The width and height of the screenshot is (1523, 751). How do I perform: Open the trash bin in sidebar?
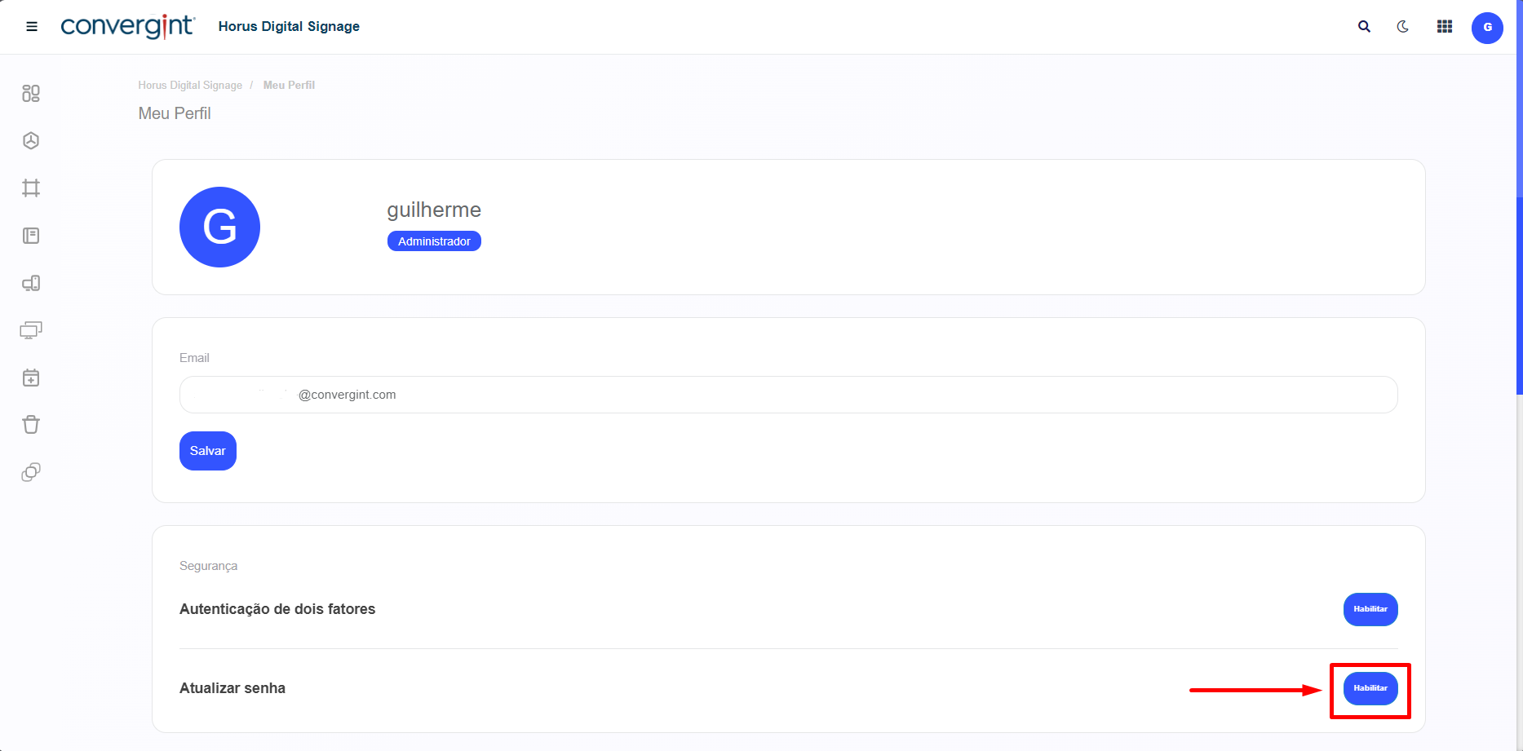pos(31,425)
